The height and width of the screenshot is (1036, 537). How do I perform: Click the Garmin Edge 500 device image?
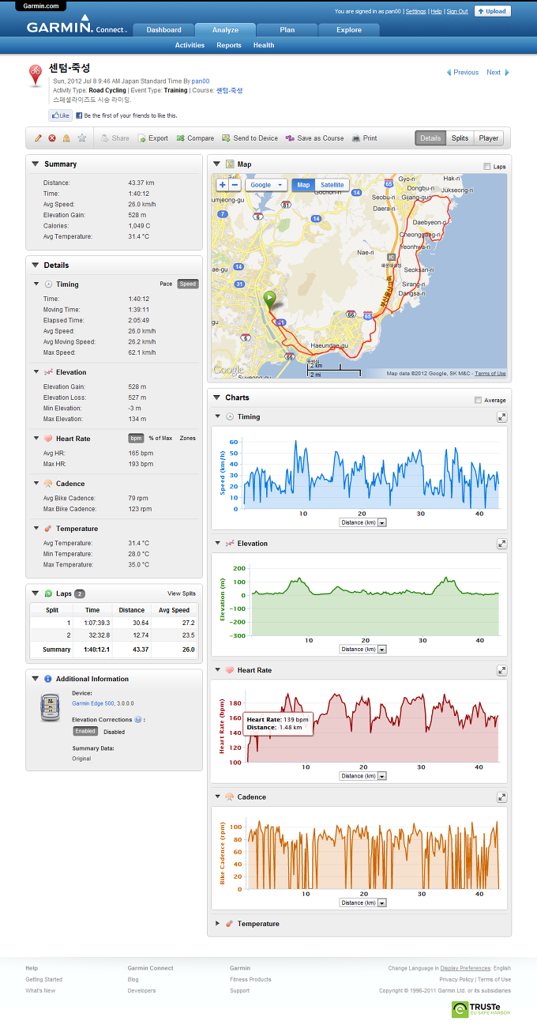coord(51,706)
